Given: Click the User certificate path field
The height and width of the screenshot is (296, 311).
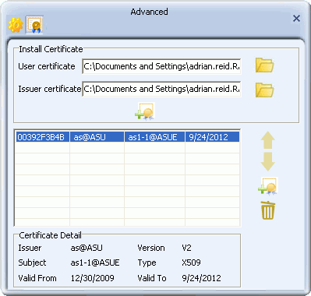Looking at the screenshot, I should point(161,66).
